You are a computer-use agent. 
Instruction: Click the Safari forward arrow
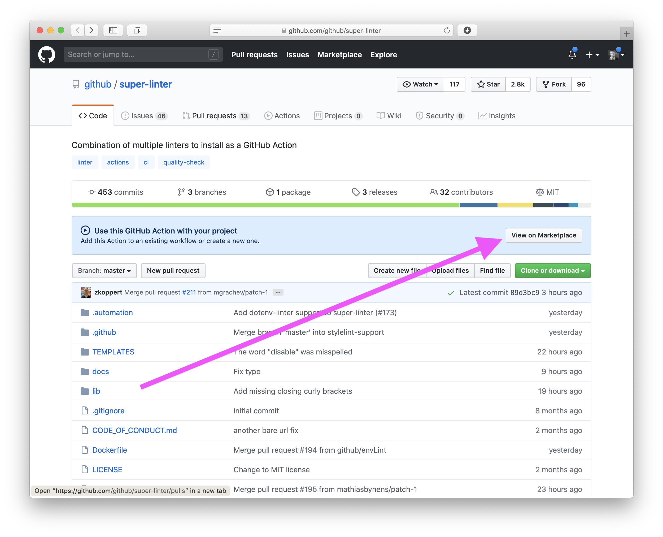[x=91, y=30]
